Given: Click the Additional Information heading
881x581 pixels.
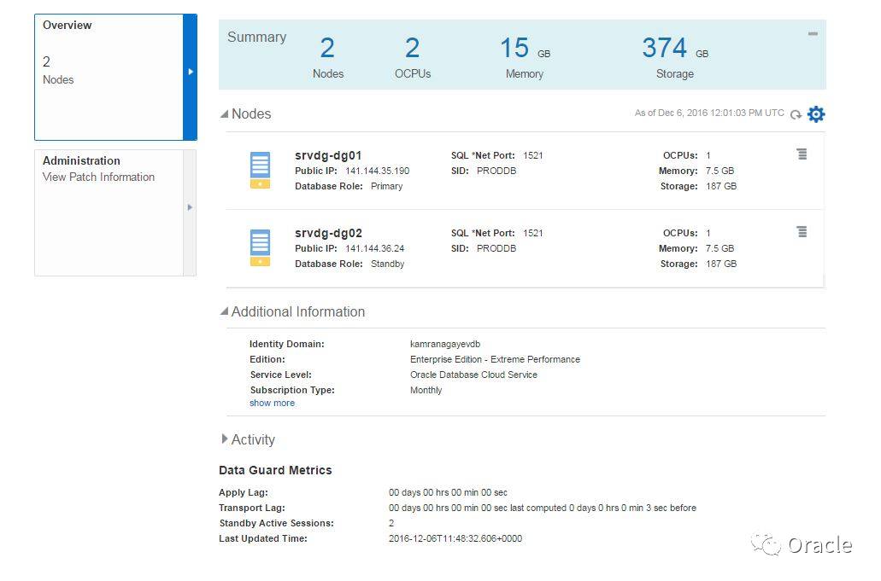Looking at the screenshot, I should coord(298,311).
